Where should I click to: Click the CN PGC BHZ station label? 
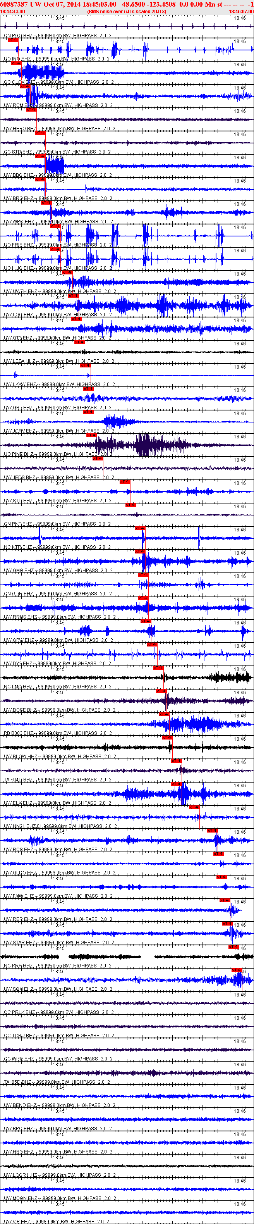(x=19, y=36)
